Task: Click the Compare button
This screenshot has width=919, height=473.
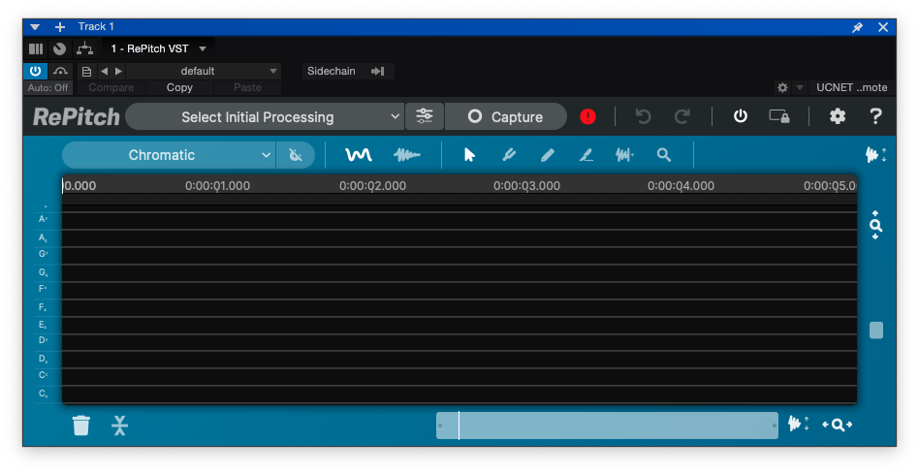Action: (x=111, y=87)
